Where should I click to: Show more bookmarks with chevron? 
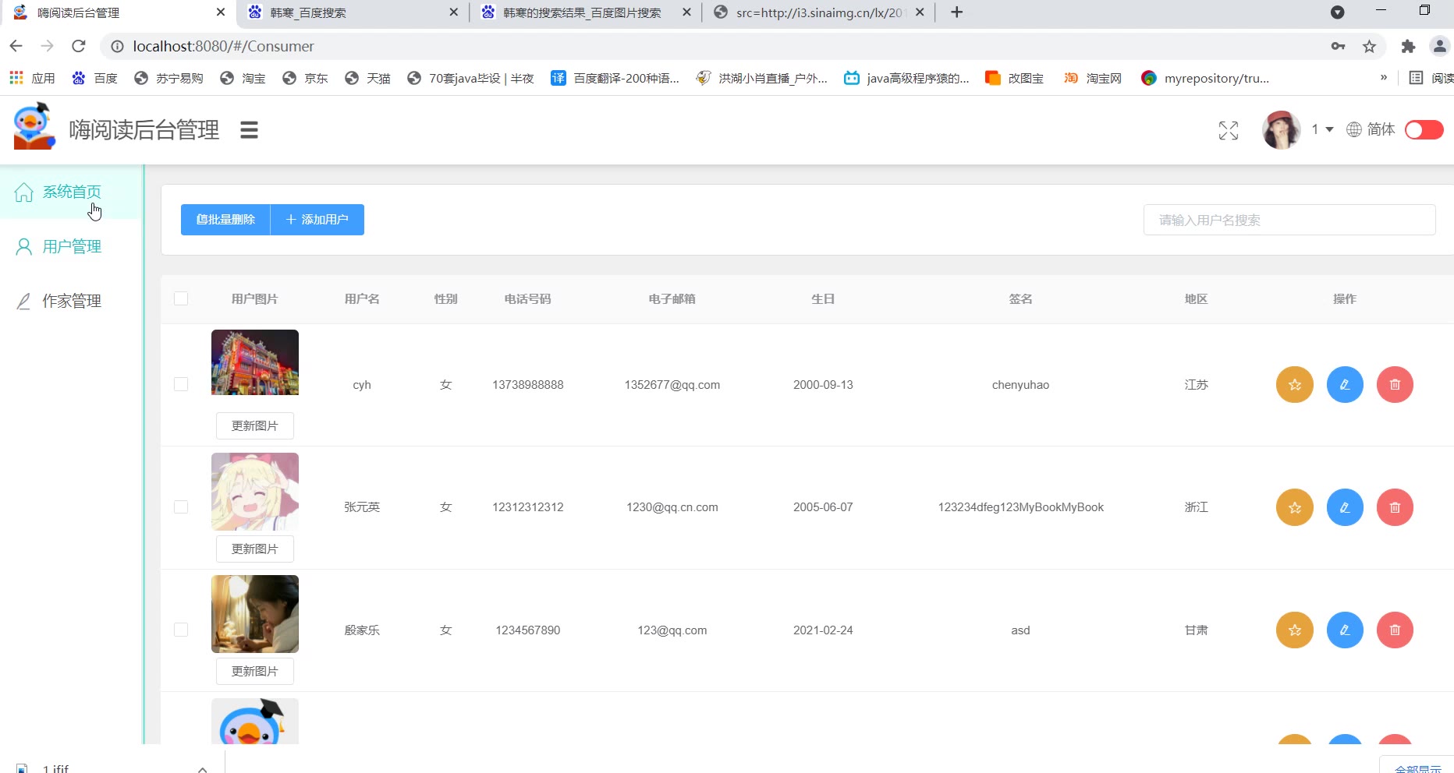(x=1384, y=77)
